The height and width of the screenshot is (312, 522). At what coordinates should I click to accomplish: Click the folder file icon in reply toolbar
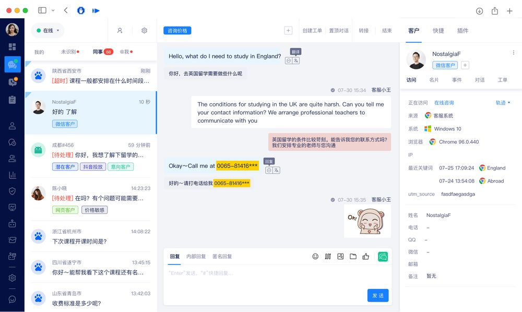[353, 256]
